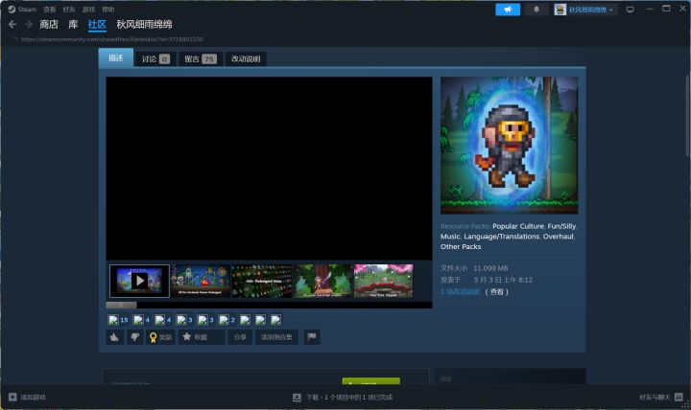Click the large pixel character preview image
The image size is (691, 410).
[x=509, y=146]
